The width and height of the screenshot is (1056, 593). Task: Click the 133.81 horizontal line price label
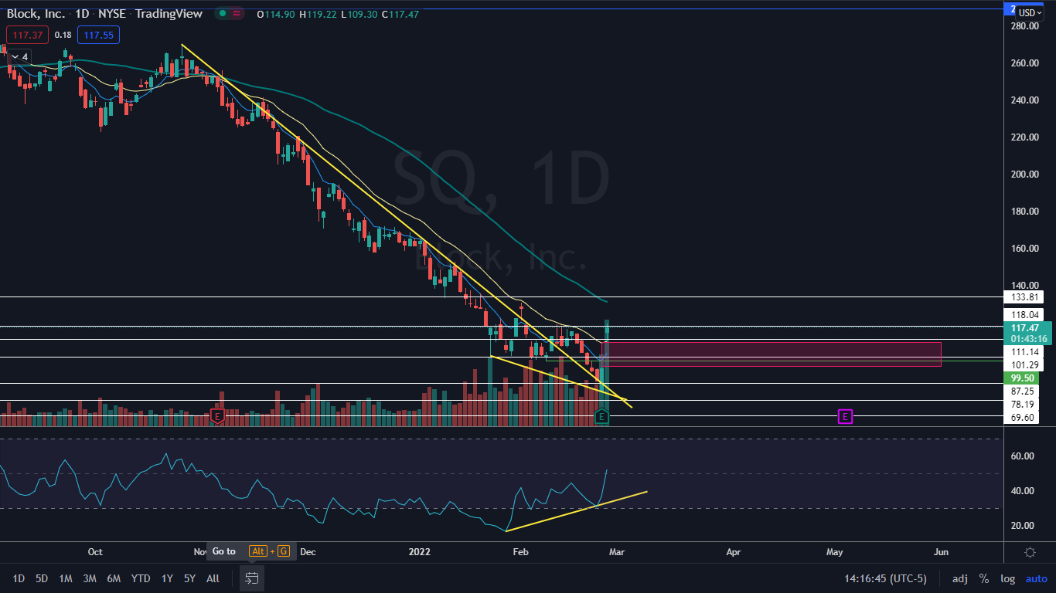(x=1023, y=297)
